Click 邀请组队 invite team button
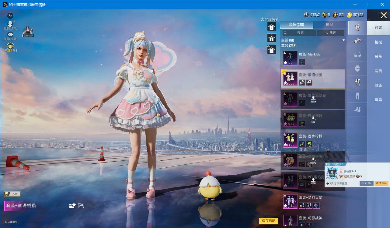The width and height of the screenshot is (390, 228). point(381,183)
